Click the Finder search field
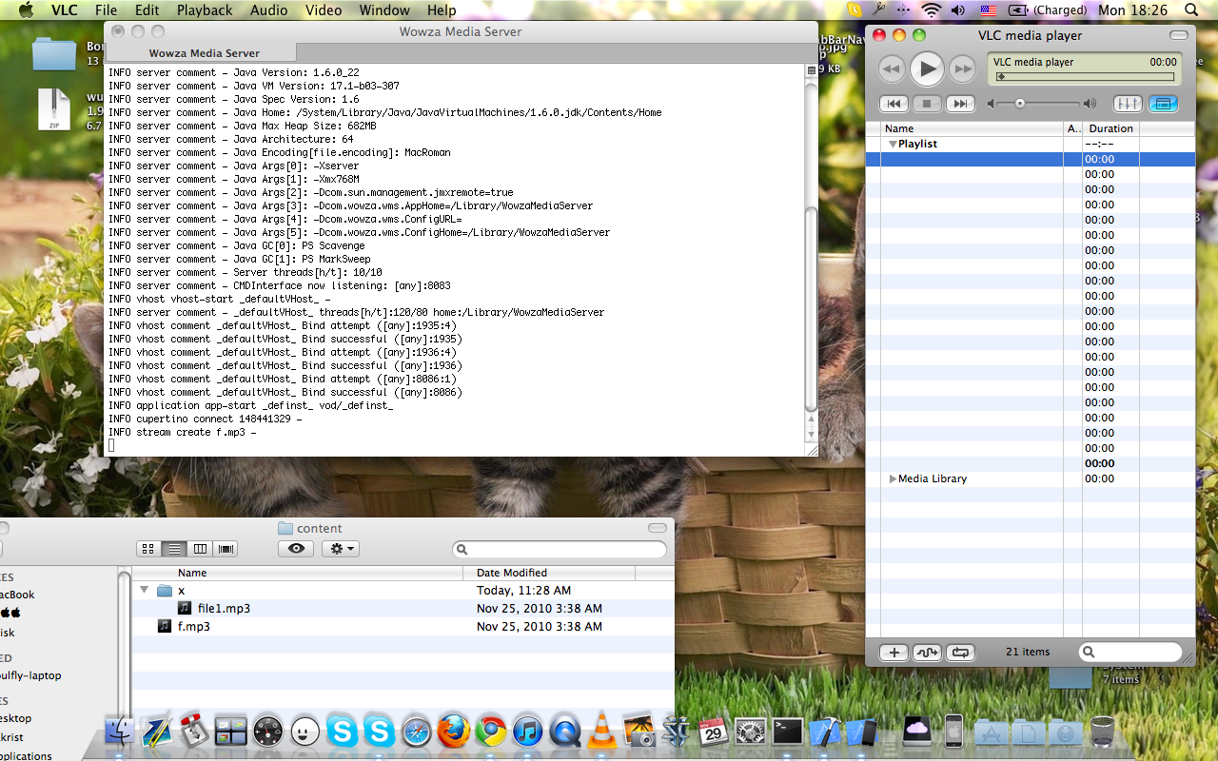This screenshot has height=761, width=1218. pos(560,549)
